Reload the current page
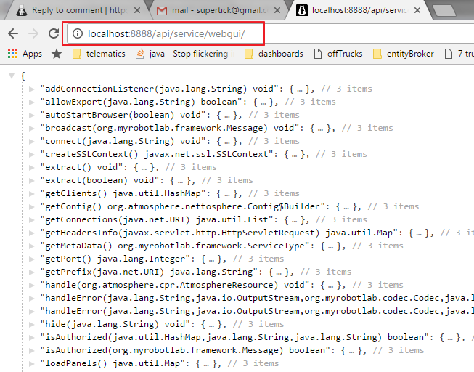Screen dimensions: 474x372 pyautogui.click(x=54, y=33)
